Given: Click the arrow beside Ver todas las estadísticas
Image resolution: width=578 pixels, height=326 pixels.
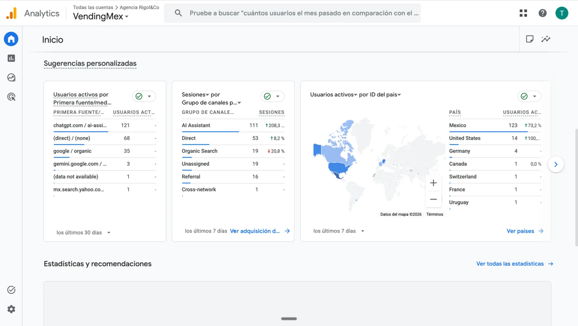Looking at the screenshot, I should pyautogui.click(x=551, y=264).
